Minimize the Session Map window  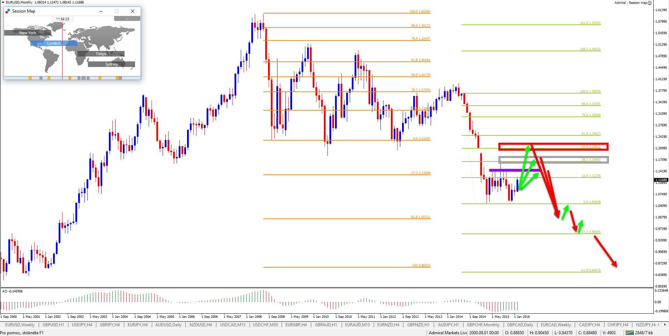101,11
